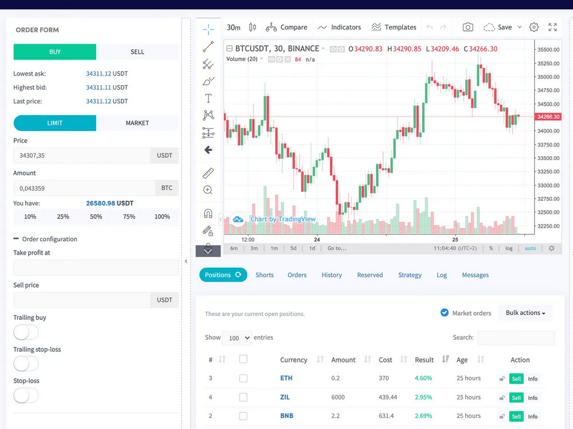Click the lock drawings pencil icon
This screenshot has width=573, height=429.
click(x=208, y=231)
